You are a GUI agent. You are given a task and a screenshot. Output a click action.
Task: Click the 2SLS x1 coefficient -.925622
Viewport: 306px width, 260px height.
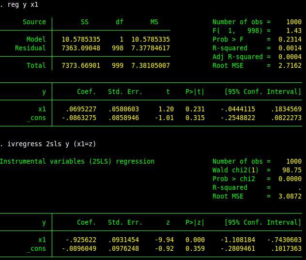(x=81, y=240)
